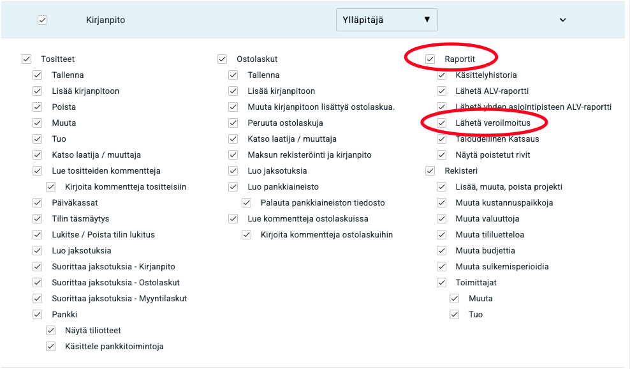Image resolution: width=630 pixels, height=369 pixels.
Task: Uncheck Lähetä veroilmoitus permission
Action: [x=441, y=123]
